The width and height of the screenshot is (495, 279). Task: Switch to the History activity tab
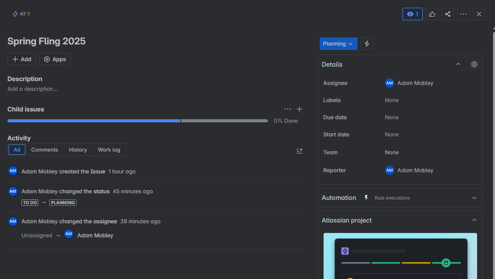[78, 150]
